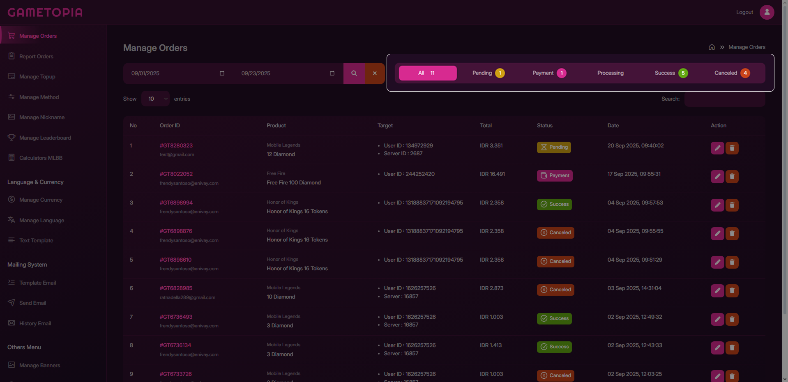Screen dimensions: 788x382
Task: Click the Pending status badge in row 1
Action: [554, 147]
